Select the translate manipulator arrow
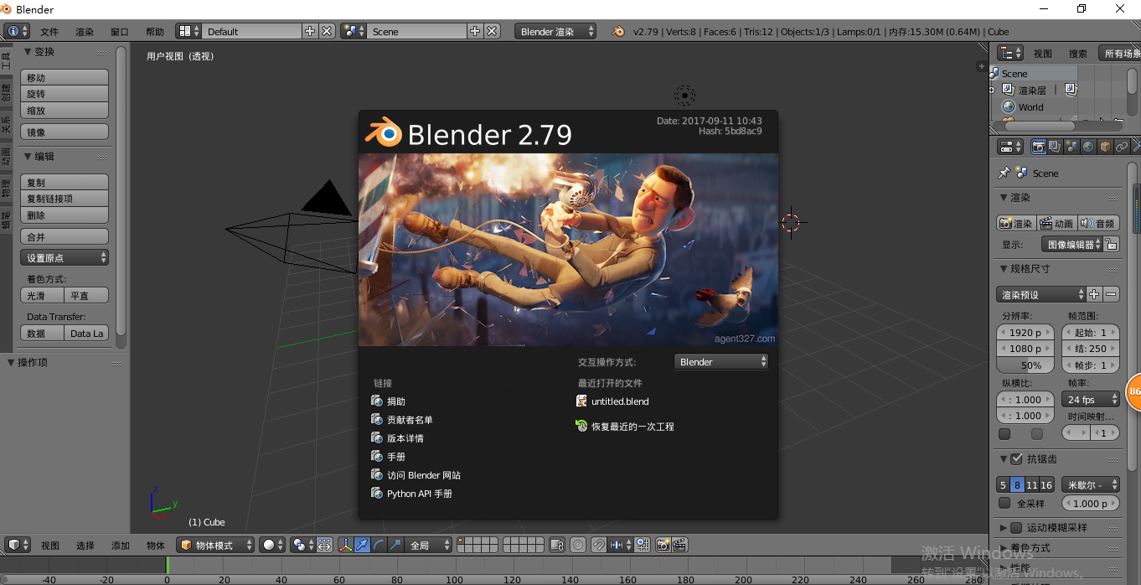 362,545
